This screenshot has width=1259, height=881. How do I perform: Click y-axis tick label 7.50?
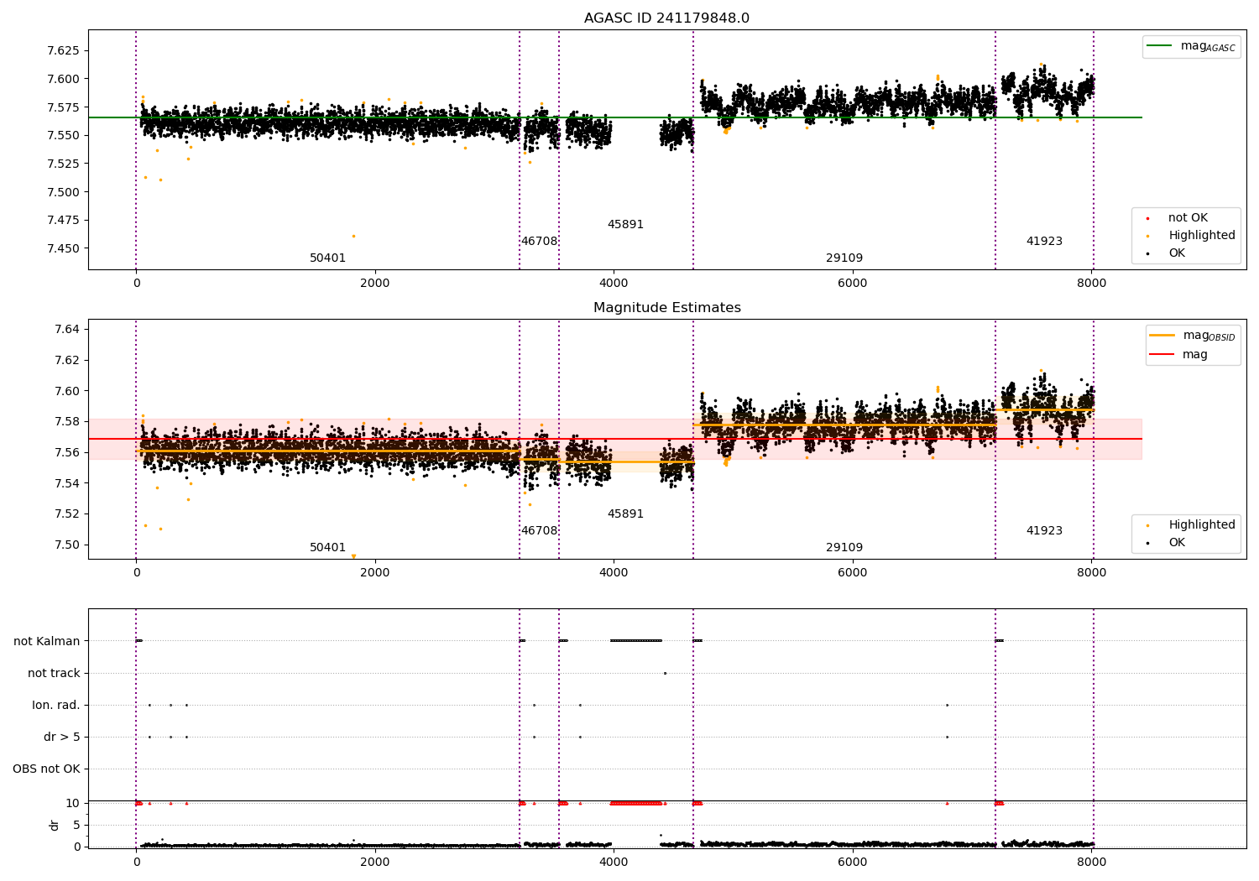click(x=66, y=545)
